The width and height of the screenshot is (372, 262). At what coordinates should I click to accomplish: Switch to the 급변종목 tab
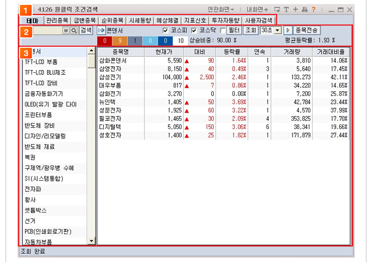click(85, 21)
